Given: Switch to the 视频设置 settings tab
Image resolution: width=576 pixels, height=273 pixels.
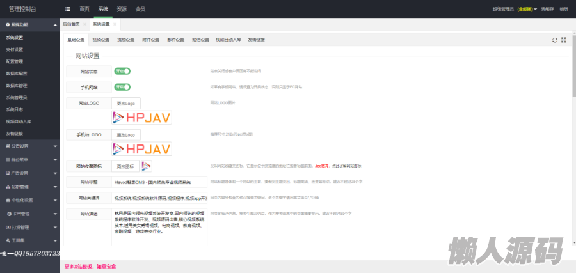Looking at the screenshot, I should point(100,40).
